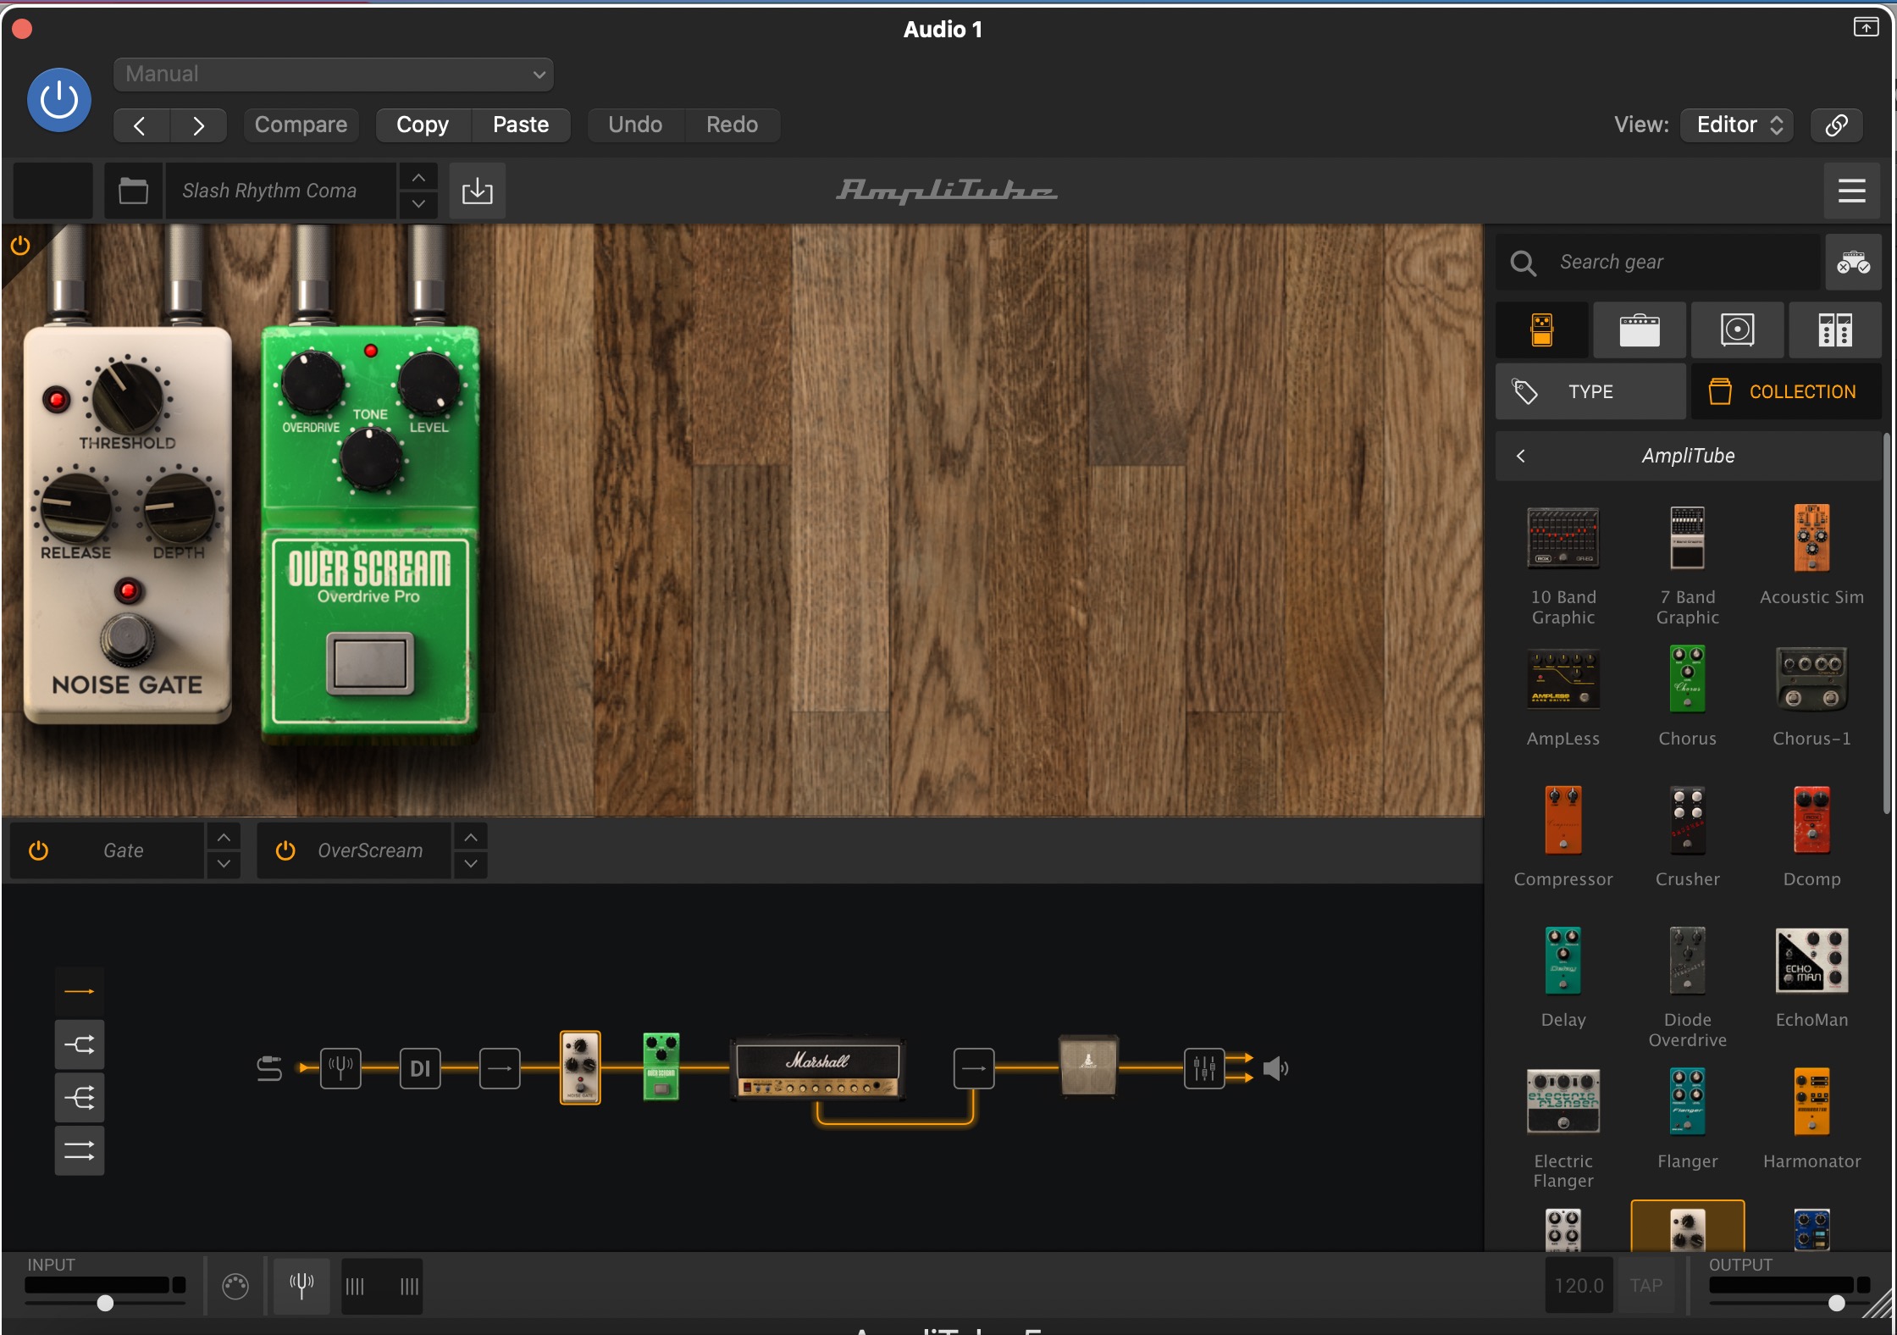Select the Acoustic Sim pedal
This screenshot has width=1897, height=1335.
[1811, 557]
